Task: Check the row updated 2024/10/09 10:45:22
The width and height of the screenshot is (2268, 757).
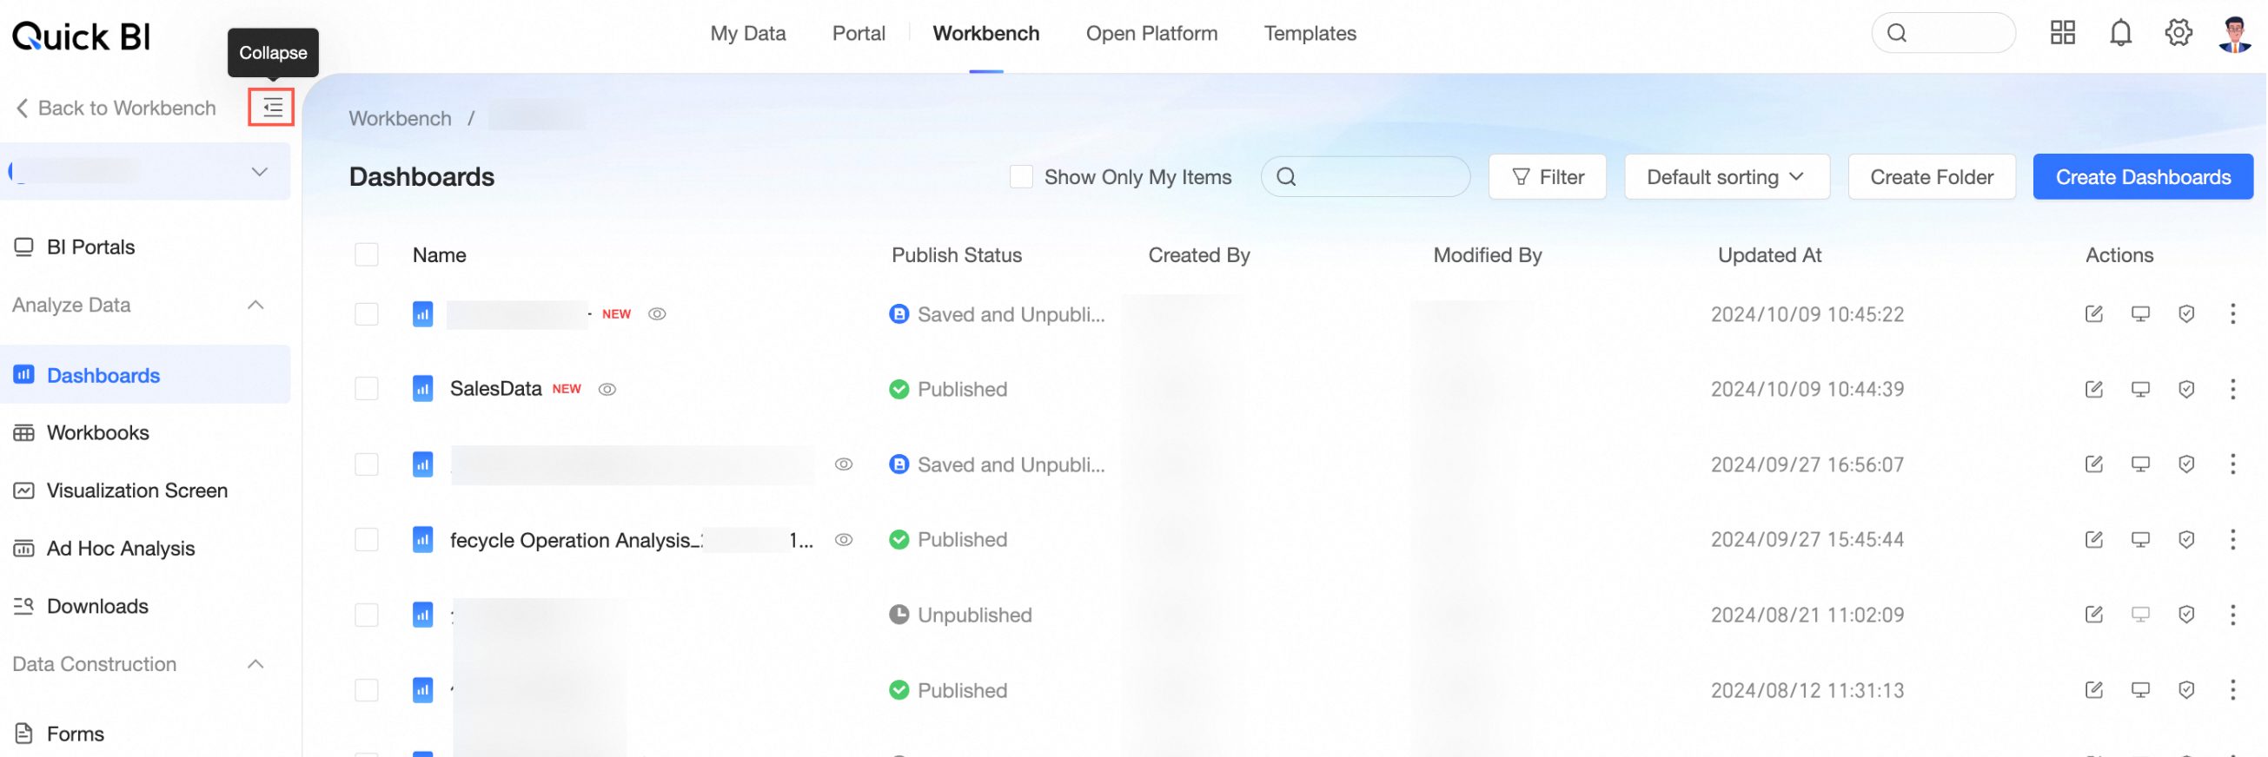Action: click(366, 314)
